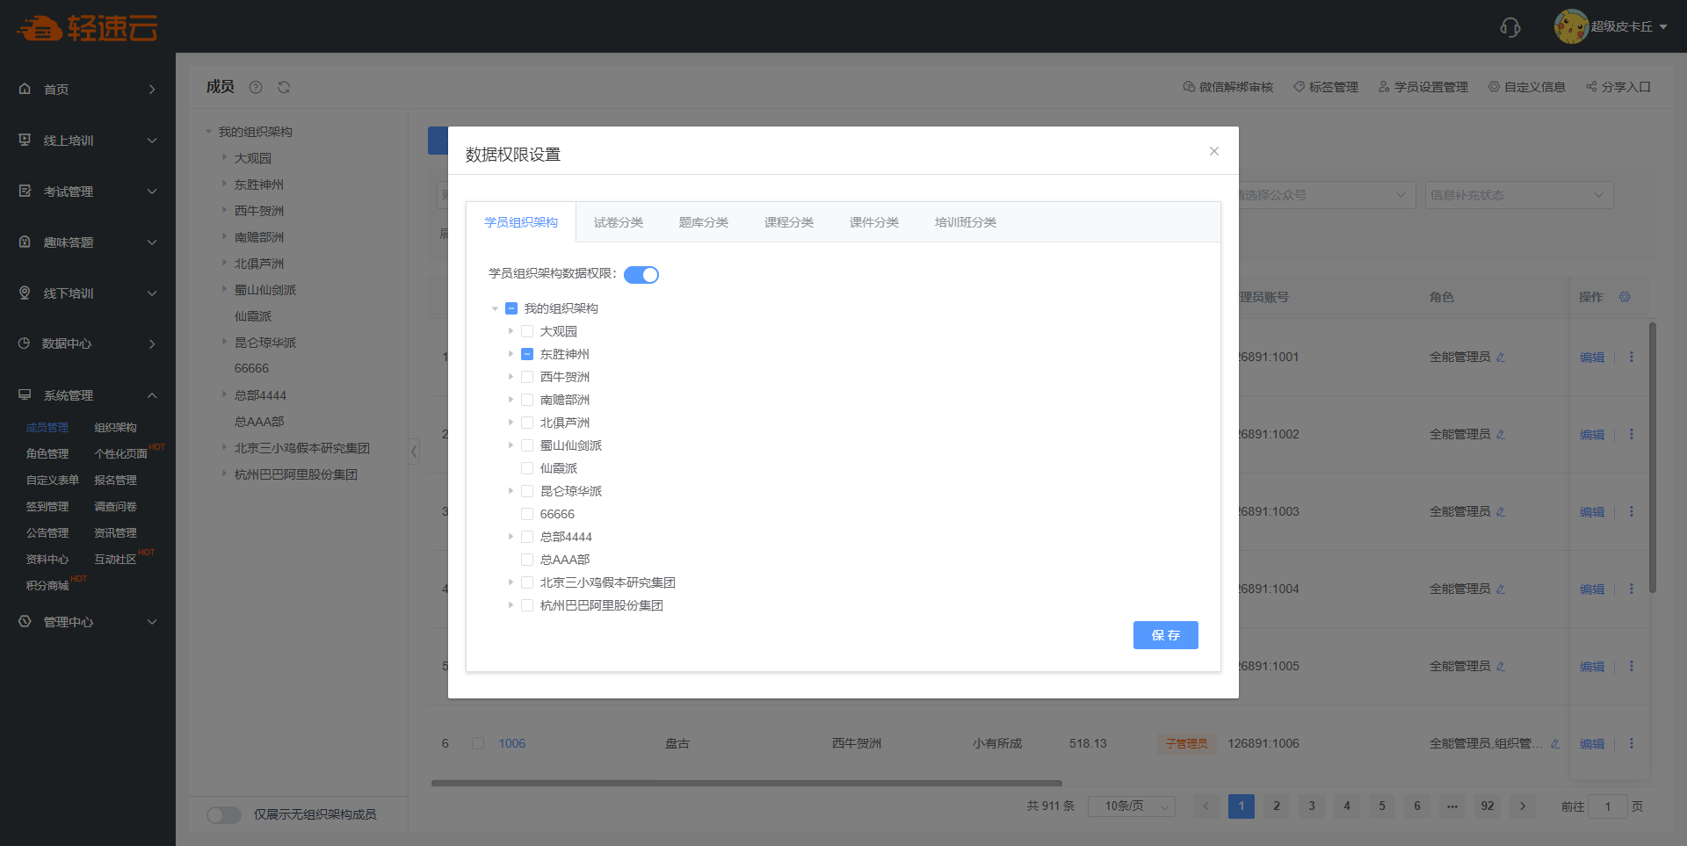1687x846 pixels.
Task: Close the 数据权限设置 dialog
Action: [x=1213, y=151]
